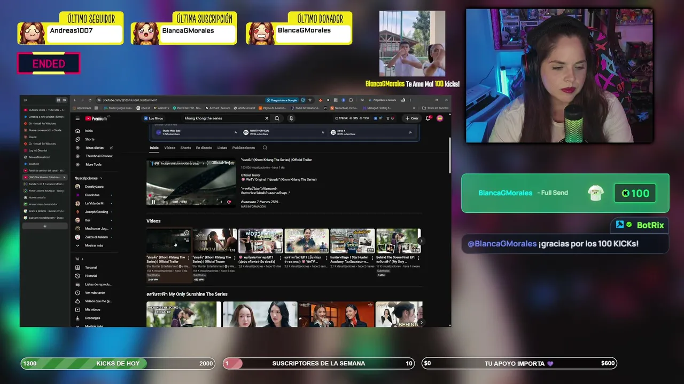Image resolution: width=684 pixels, height=384 pixels.
Task: Go back in the browser
Action: click(x=75, y=100)
